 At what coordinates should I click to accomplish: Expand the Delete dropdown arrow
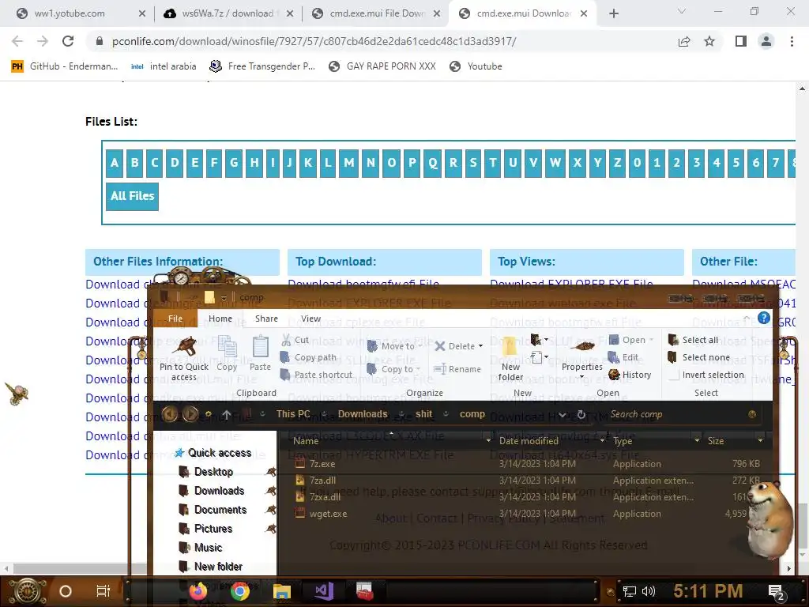point(480,346)
